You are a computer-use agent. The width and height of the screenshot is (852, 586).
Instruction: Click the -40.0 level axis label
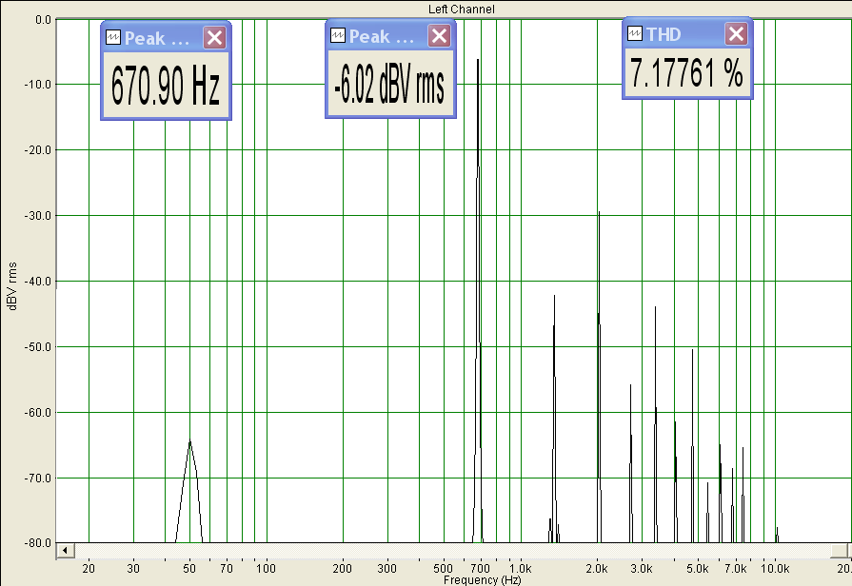click(x=37, y=282)
